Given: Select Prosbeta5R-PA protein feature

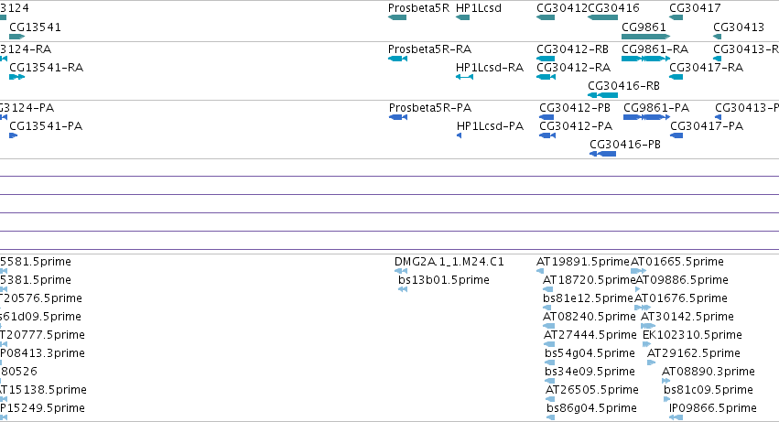Looking at the screenshot, I should pyautogui.click(x=398, y=117).
